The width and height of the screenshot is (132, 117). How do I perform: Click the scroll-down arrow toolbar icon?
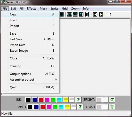(x=87, y=14)
